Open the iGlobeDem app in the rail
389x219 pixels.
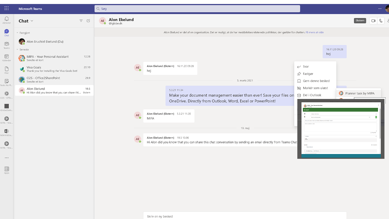tap(7, 108)
